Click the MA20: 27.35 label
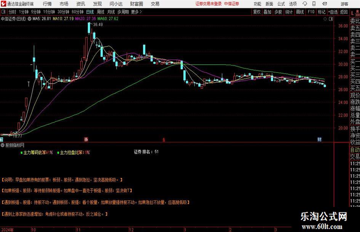 tap(85, 19)
